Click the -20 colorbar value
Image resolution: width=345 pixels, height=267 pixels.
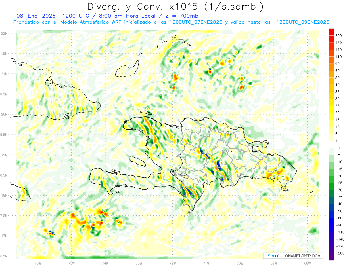[x=339, y=176]
